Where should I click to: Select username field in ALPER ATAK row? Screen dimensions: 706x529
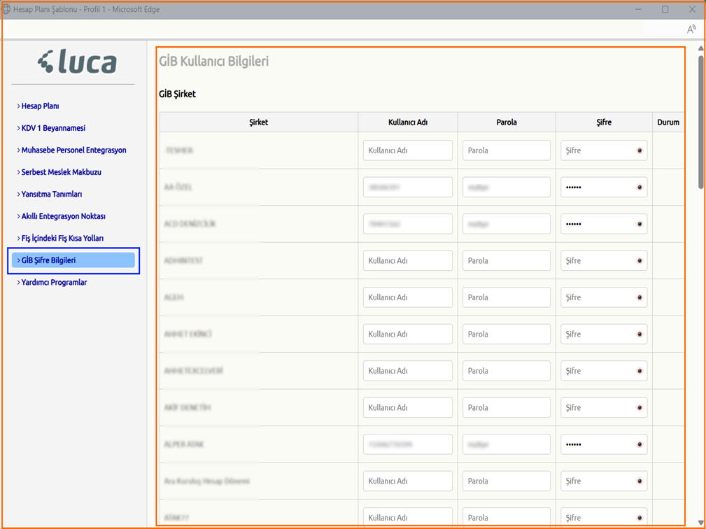408,444
